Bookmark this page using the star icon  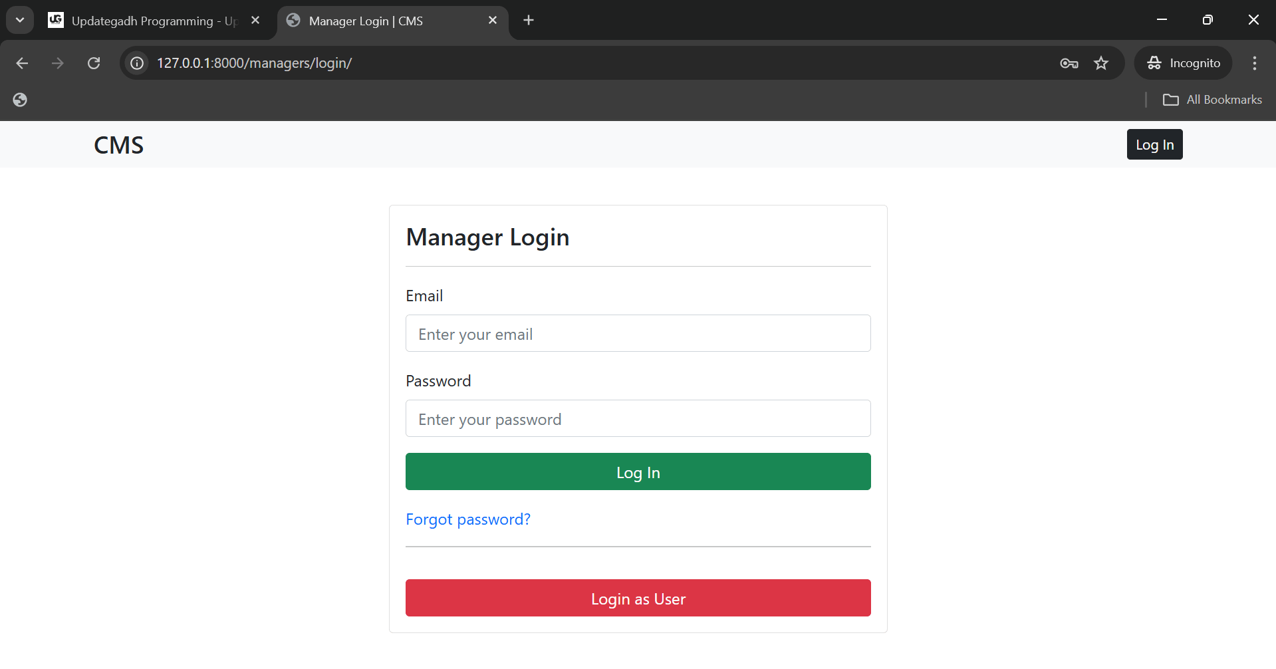coord(1101,63)
